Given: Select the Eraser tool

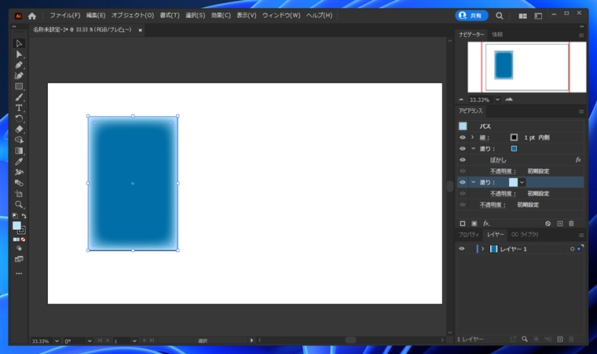Looking at the screenshot, I should 19,129.
